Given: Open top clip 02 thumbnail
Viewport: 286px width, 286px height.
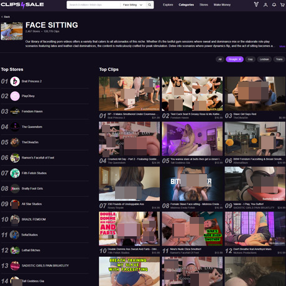Looking at the screenshot, I should coord(192,94).
